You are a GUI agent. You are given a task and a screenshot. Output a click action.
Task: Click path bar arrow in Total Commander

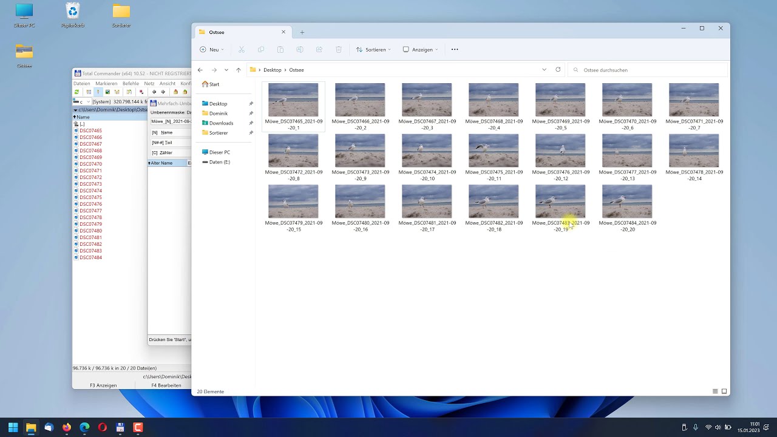75,110
